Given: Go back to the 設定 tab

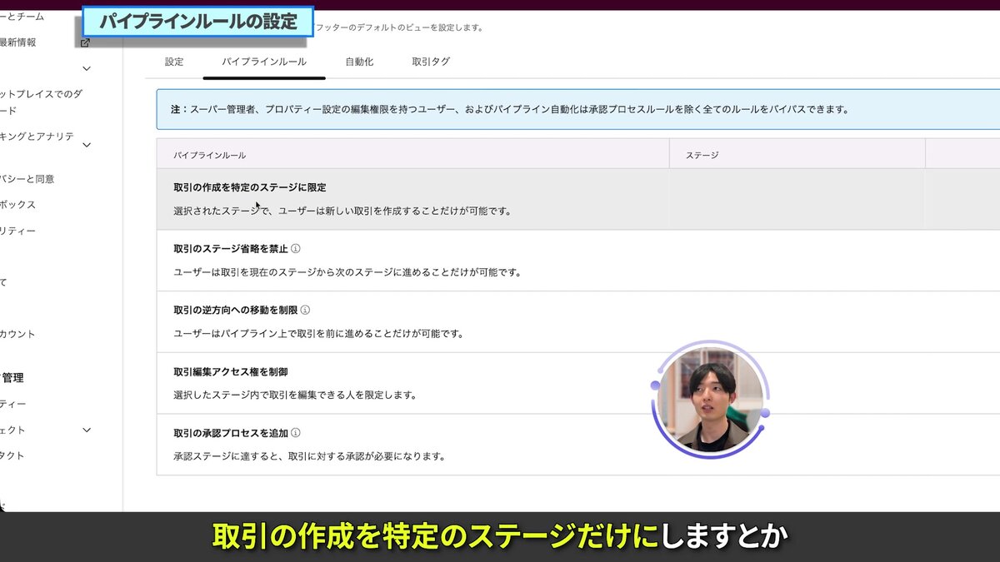Looking at the screenshot, I should click(x=174, y=61).
